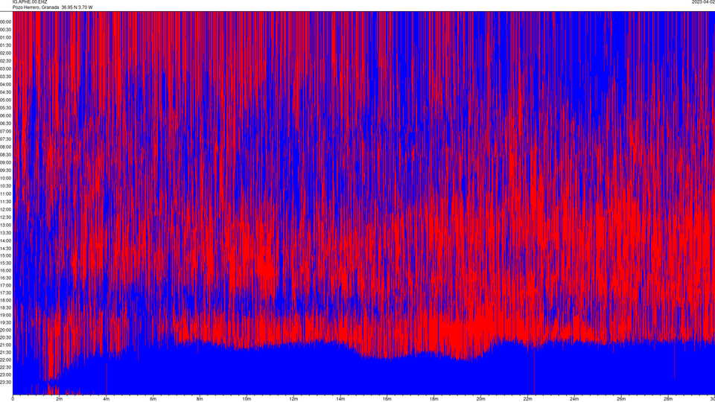The image size is (715, 402).
Task: Select the 05:00 time row label
Action: click(x=5, y=100)
